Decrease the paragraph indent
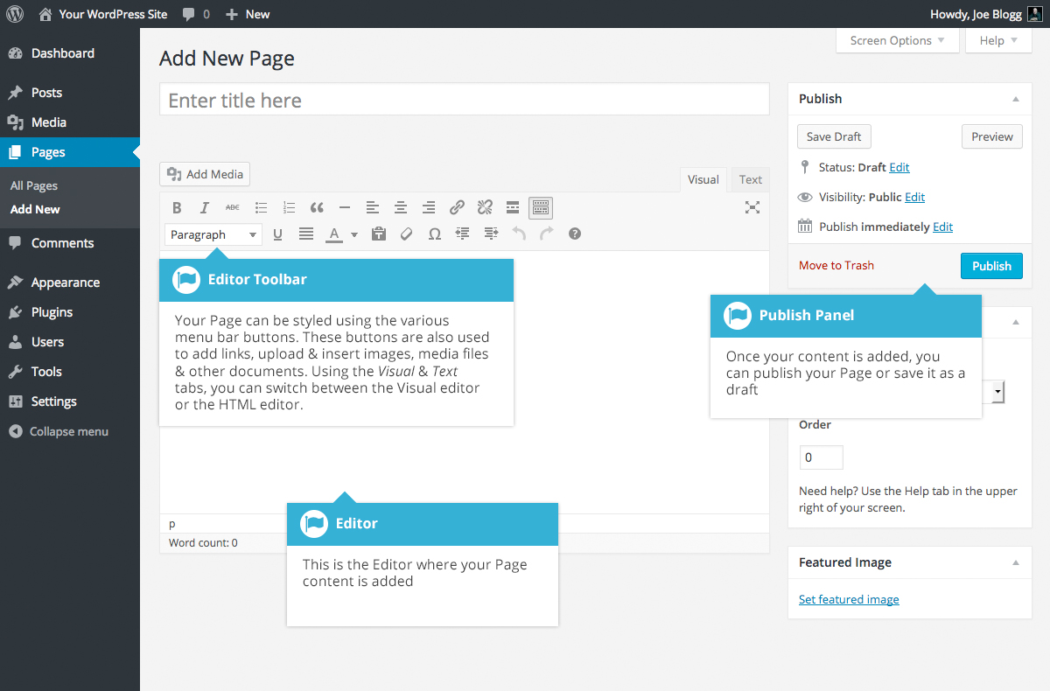 point(462,234)
